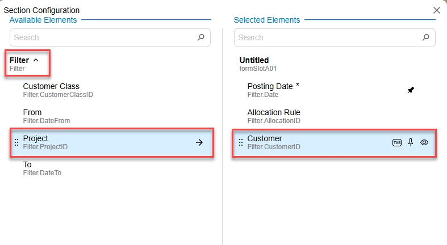The height and width of the screenshot is (245, 447).
Task: Click search magnifier in Available Elements
Action: [200, 37]
